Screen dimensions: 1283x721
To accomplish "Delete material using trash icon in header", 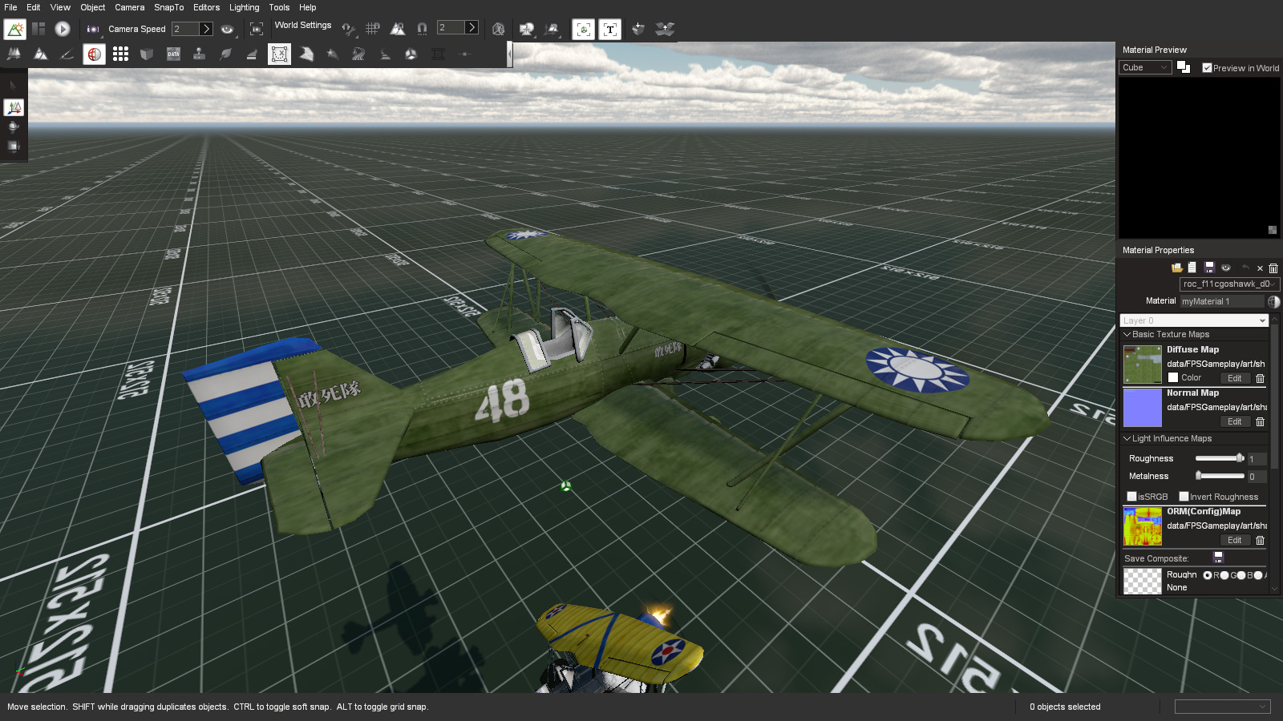I will point(1273,268).
